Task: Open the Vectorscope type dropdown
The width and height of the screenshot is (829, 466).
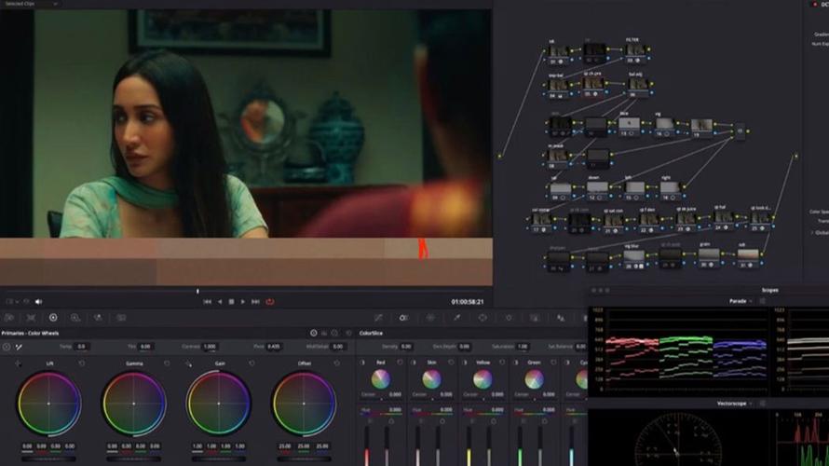Action: coord(734,404)
